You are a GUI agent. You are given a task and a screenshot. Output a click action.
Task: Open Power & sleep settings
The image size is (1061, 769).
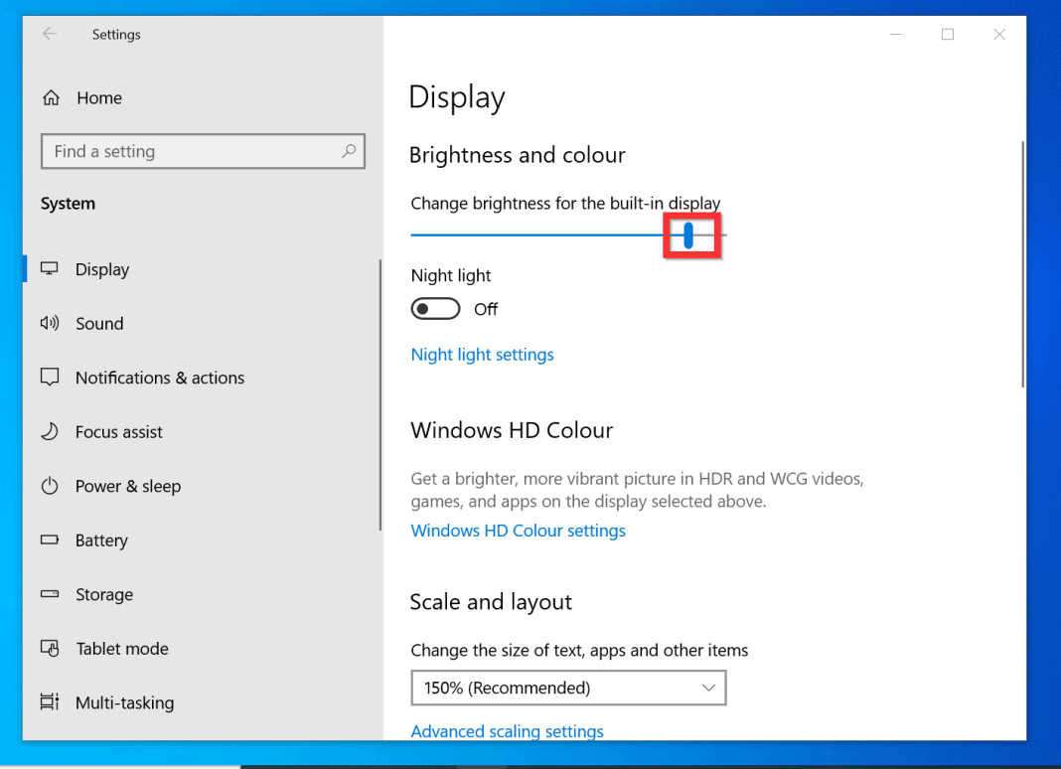[127, 486]
